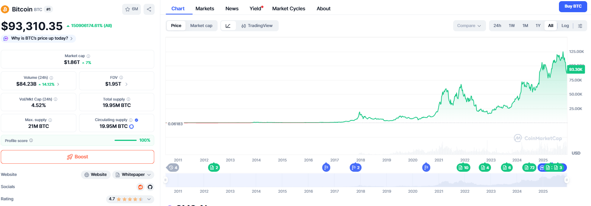Open the GitHub social icon
Viewport: 591px width, 206px height.
150,187
